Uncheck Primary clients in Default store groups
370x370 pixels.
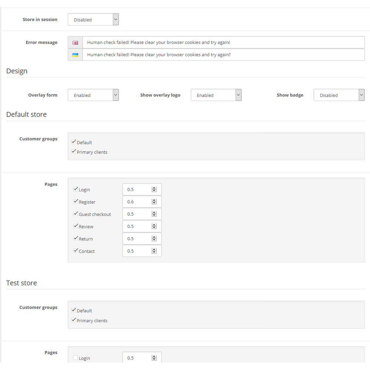(74, 151)
